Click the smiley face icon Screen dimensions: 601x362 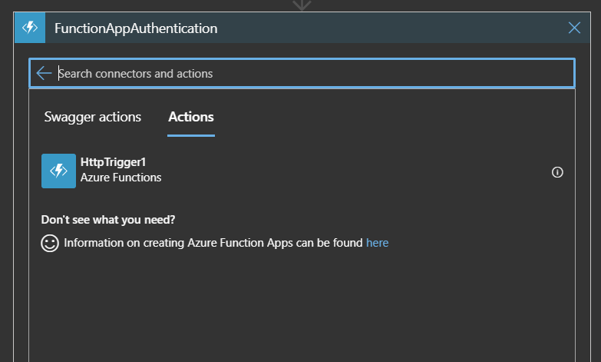pos(50,243)
